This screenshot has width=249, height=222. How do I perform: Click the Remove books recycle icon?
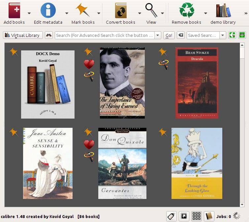pyautogui.click(x=187, y=10)
